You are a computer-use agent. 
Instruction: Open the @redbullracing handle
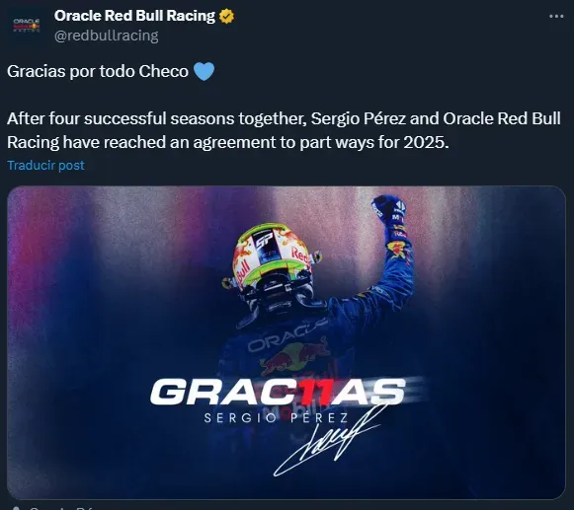pos(106,36)
